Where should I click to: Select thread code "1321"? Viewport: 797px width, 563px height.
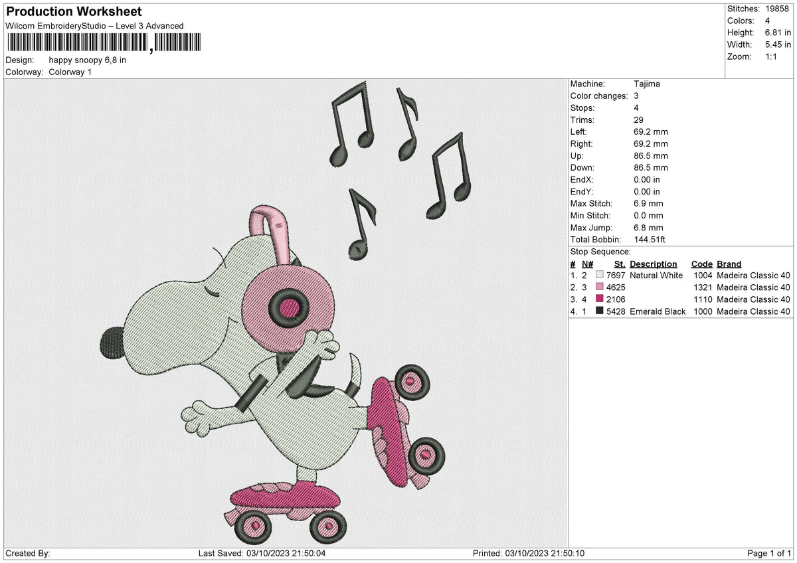coord(703,287)
